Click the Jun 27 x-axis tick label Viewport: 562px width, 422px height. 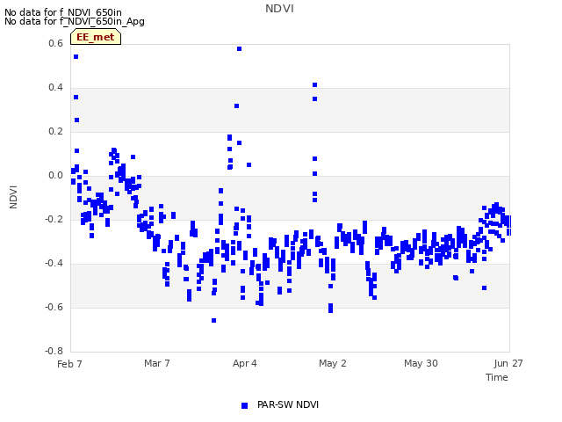tap(508, 363)
